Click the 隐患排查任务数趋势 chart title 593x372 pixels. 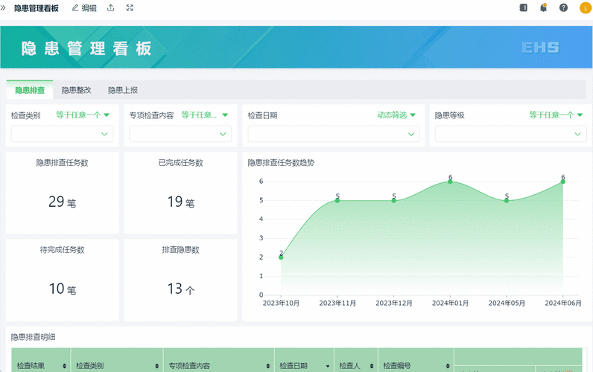[x=281, y=163]
